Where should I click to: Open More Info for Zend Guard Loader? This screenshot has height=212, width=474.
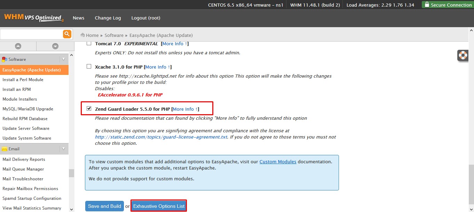pyautogui.click(x=185, y=109)
